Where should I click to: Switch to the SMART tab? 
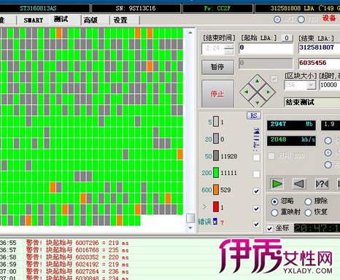(x=34, y=20)
